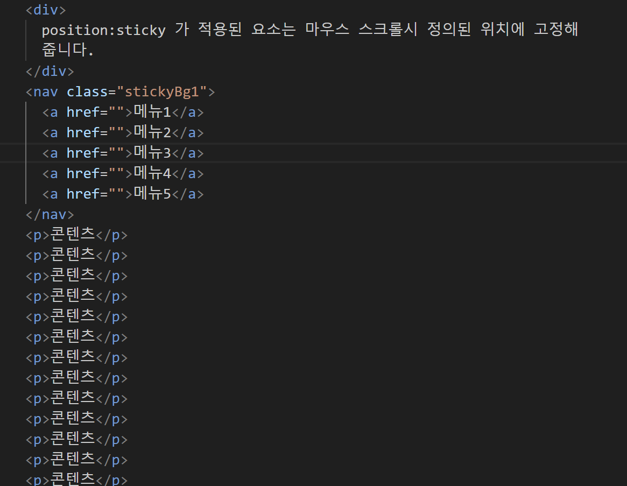Viewport: 627px width, 486px height.
Task: Click the class attribute of nav
Action: (87, 91)
